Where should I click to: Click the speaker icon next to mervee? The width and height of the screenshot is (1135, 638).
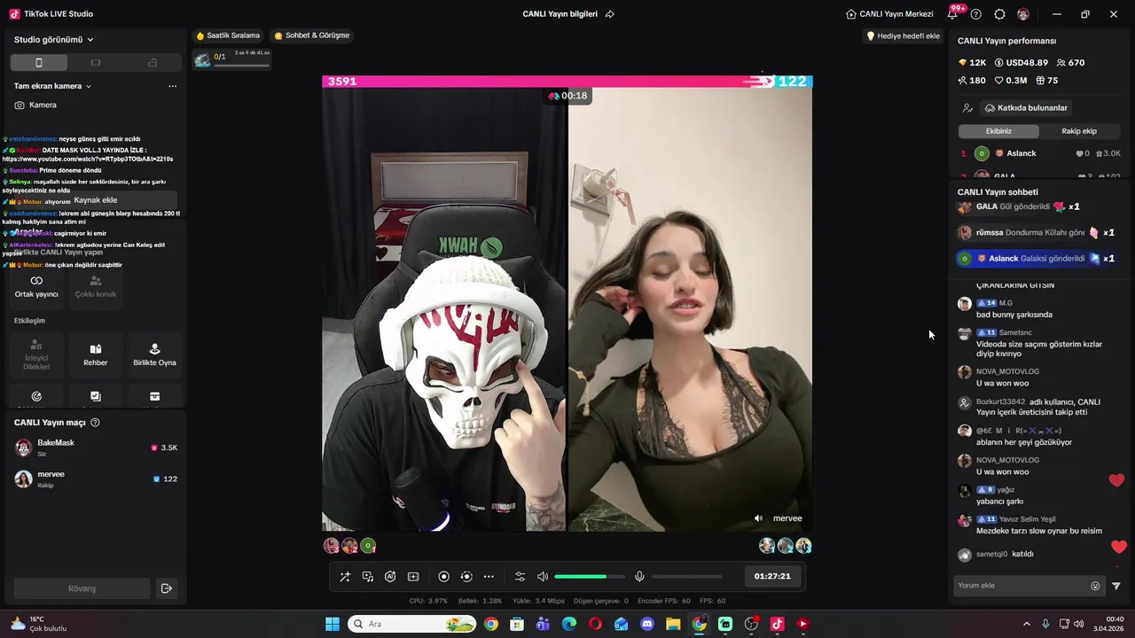point(758,518)
